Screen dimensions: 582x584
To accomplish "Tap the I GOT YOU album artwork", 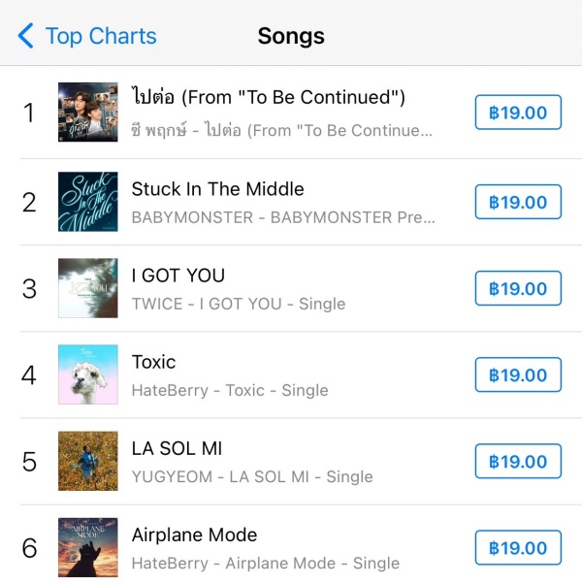I will (x=88, y=288).
